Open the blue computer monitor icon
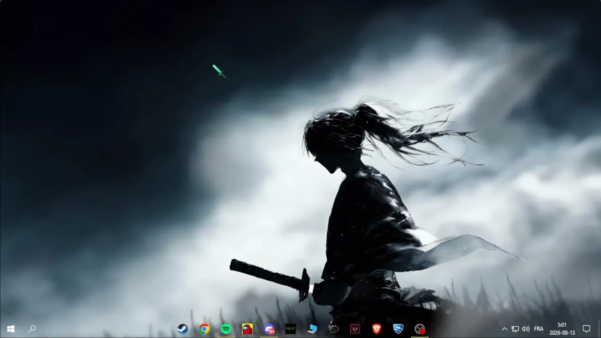This screenshot has height=338, width=601. tap(312, 329)
